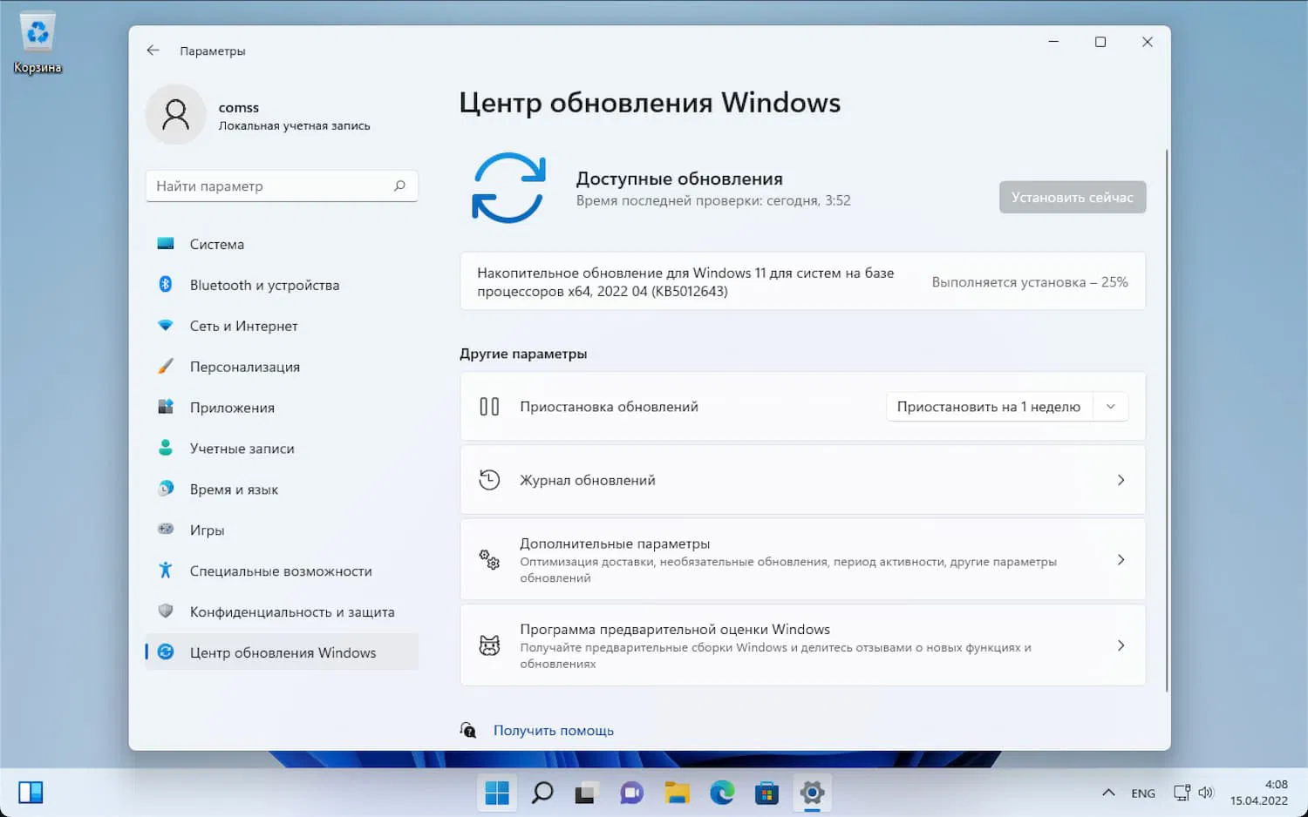Select Приложения in the sidebar

click(231, 407)
